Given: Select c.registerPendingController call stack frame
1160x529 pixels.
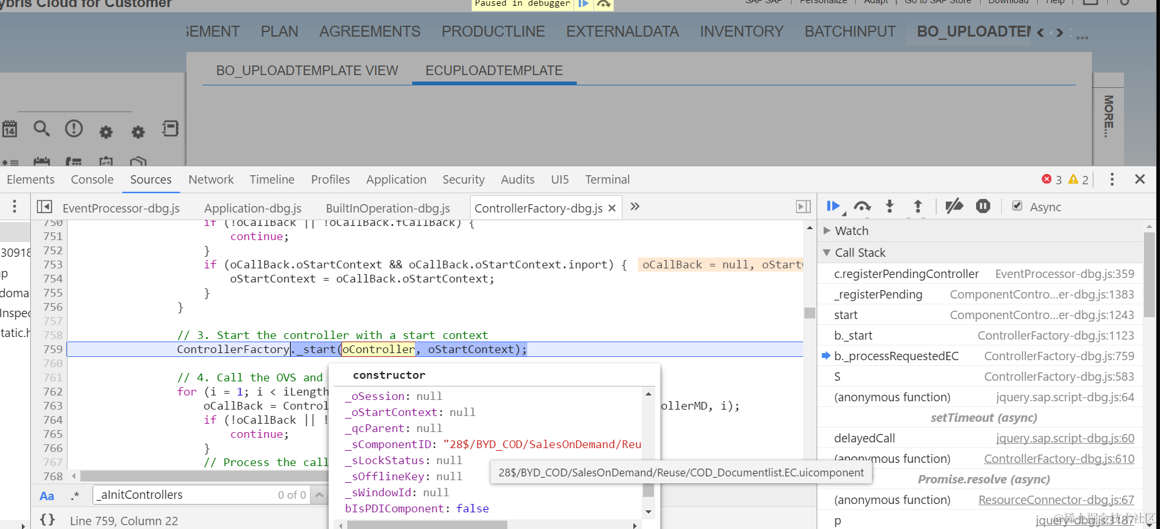Looking at the screenshot, I should click(x=981, y=274).
